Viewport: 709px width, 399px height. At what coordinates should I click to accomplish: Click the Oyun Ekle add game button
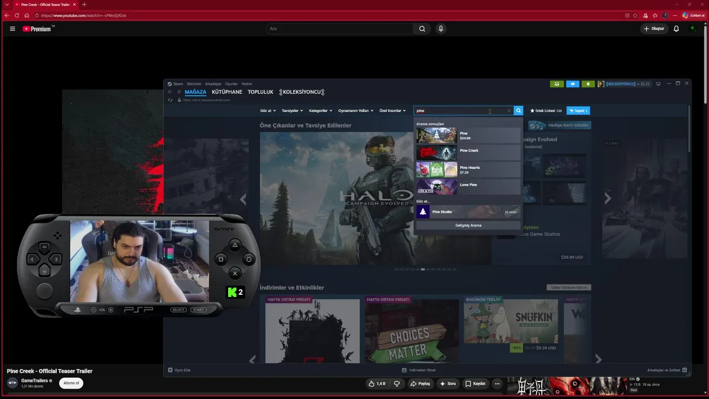tap(179, 370)
